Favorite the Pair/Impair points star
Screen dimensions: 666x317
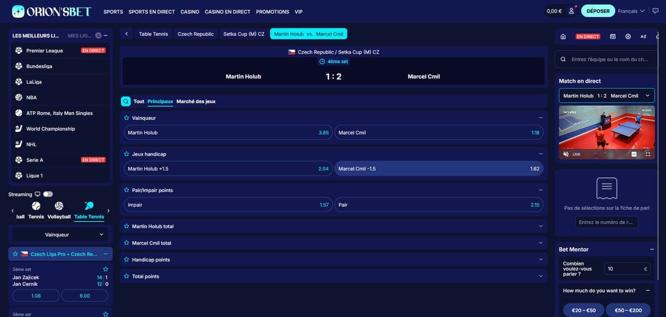[x=127, y=190]
